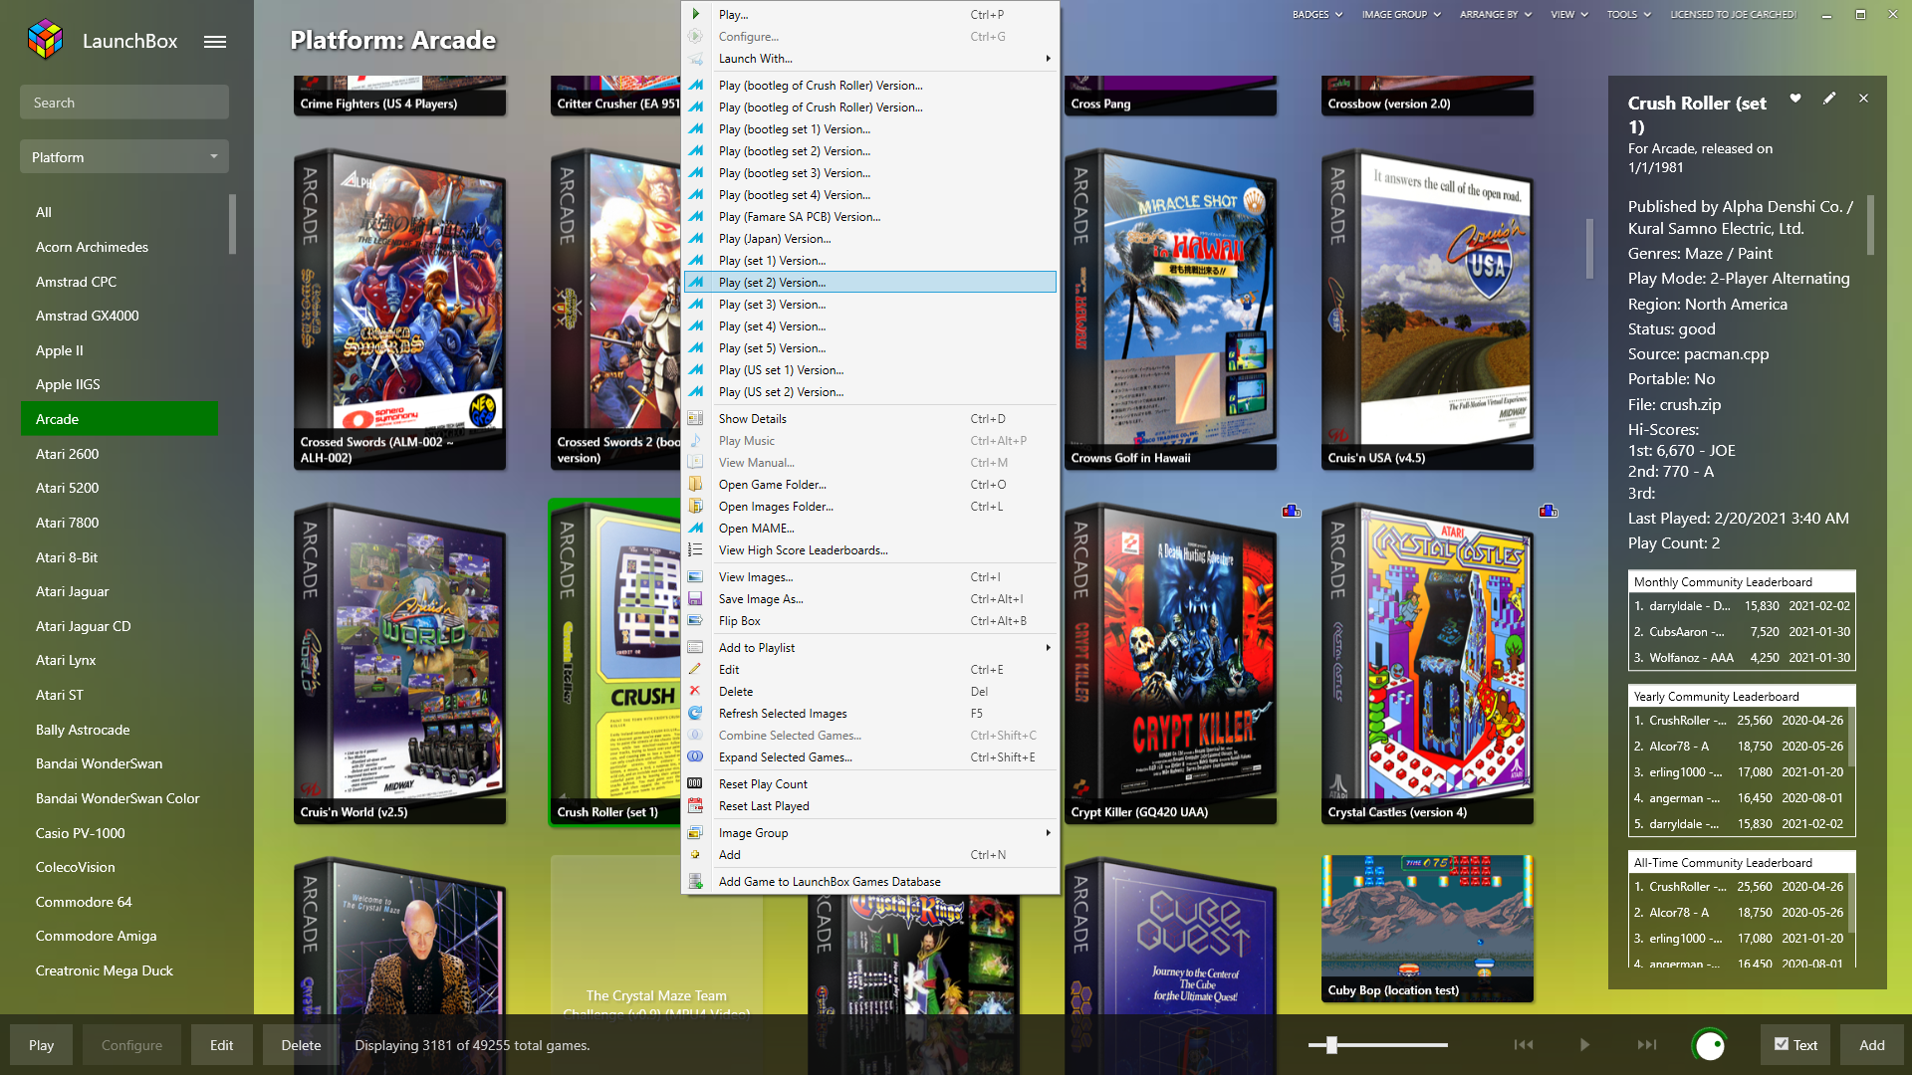Click the next track playback control
This screenshot has height=1075, width=1912.
point(1647,1045)
